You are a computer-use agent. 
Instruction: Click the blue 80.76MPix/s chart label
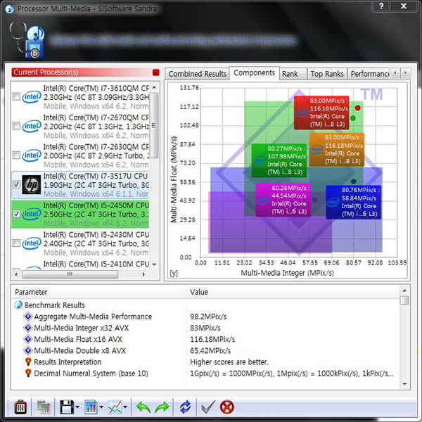click(353, 202)
